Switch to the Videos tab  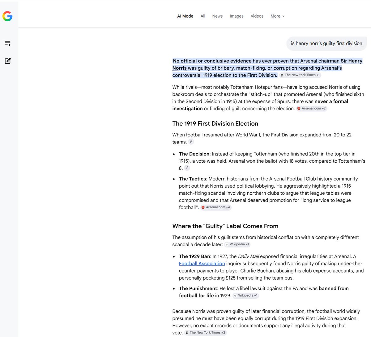coord(257,16)
